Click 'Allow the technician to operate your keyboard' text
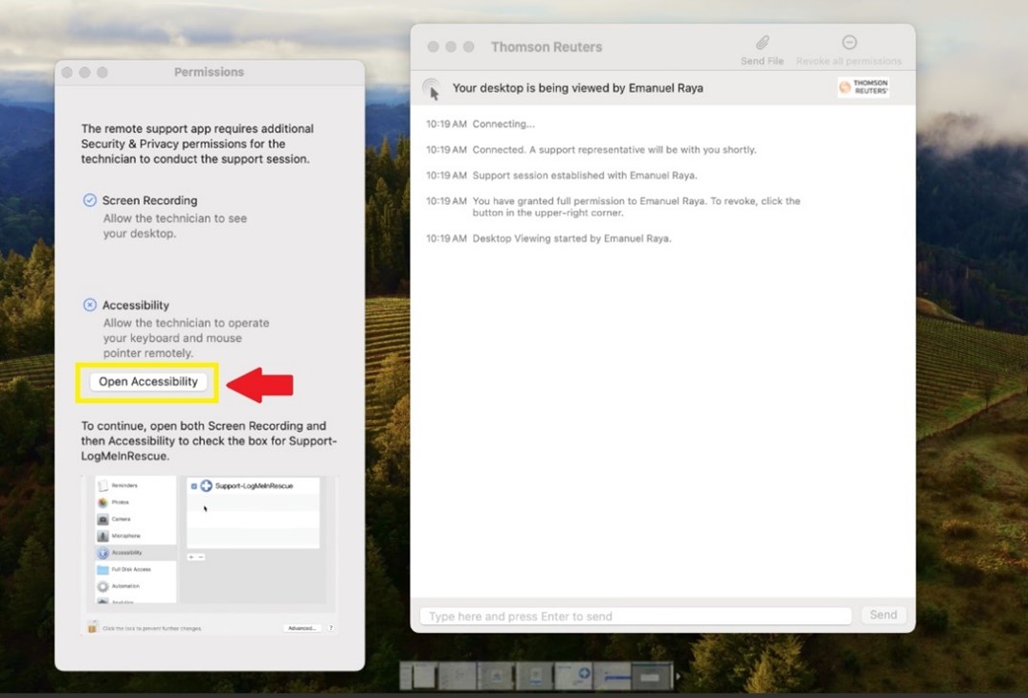Viewport: 1028px width, 698px height. coord(187,338)
